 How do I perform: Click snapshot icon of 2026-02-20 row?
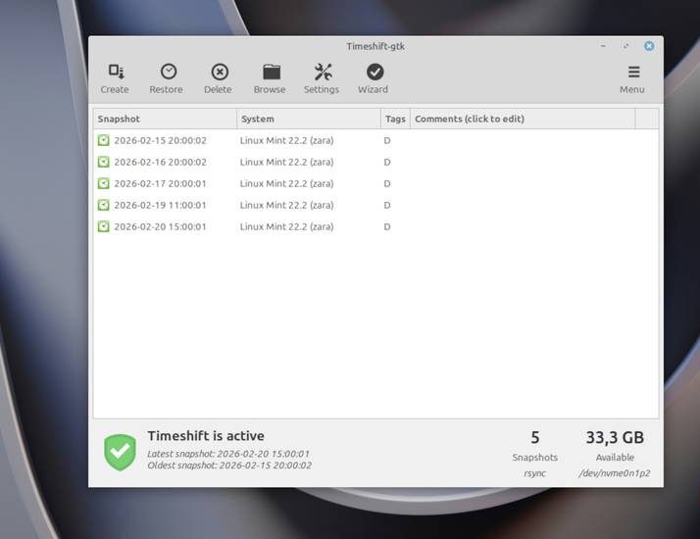coord(104,226)
